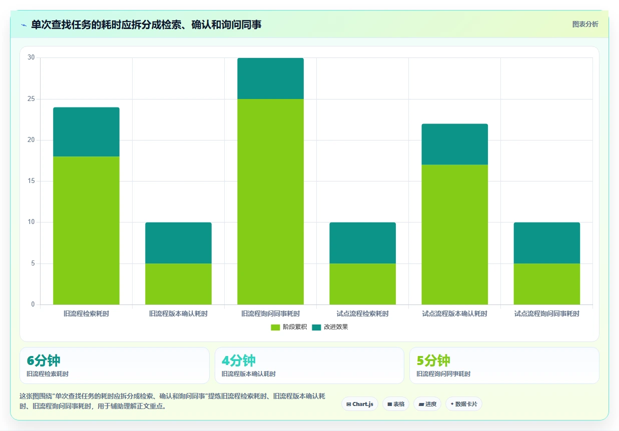The height and width of the screenshot is (431, 619).
Task: Select the 表格 tag chip
Action: pyautogui.click(x=396, y=404)
